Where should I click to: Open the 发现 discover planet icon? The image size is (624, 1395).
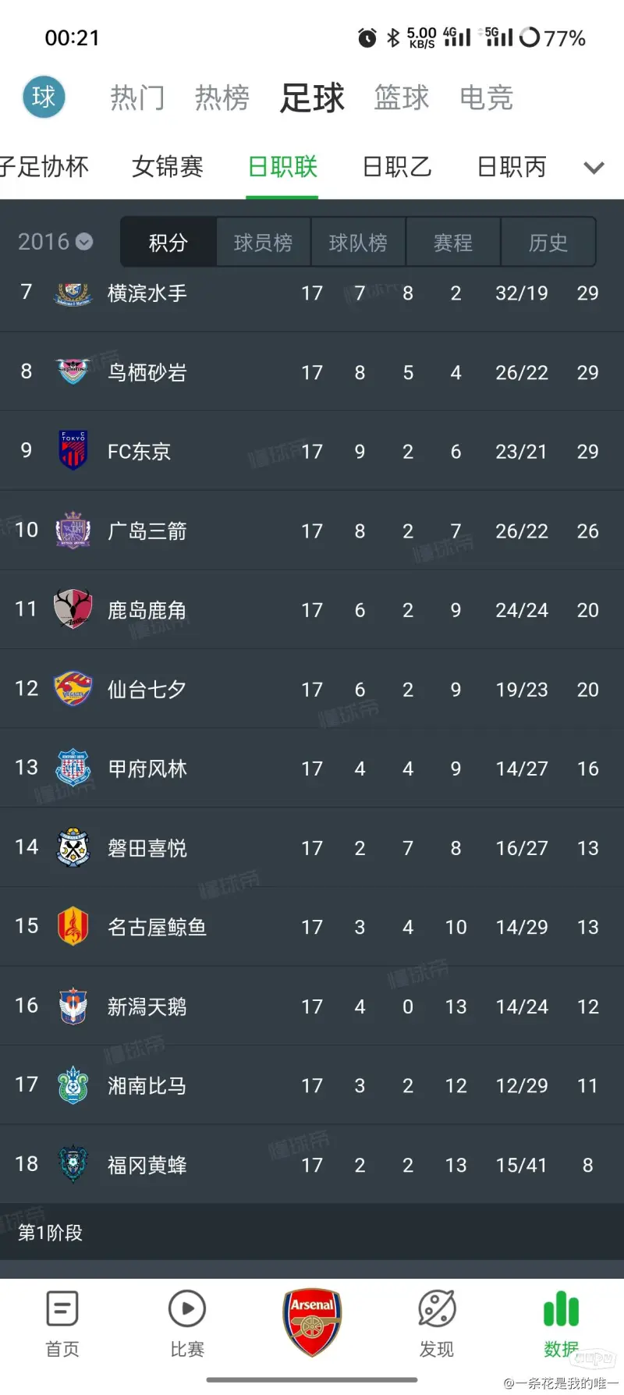[x=437, y=1308]
